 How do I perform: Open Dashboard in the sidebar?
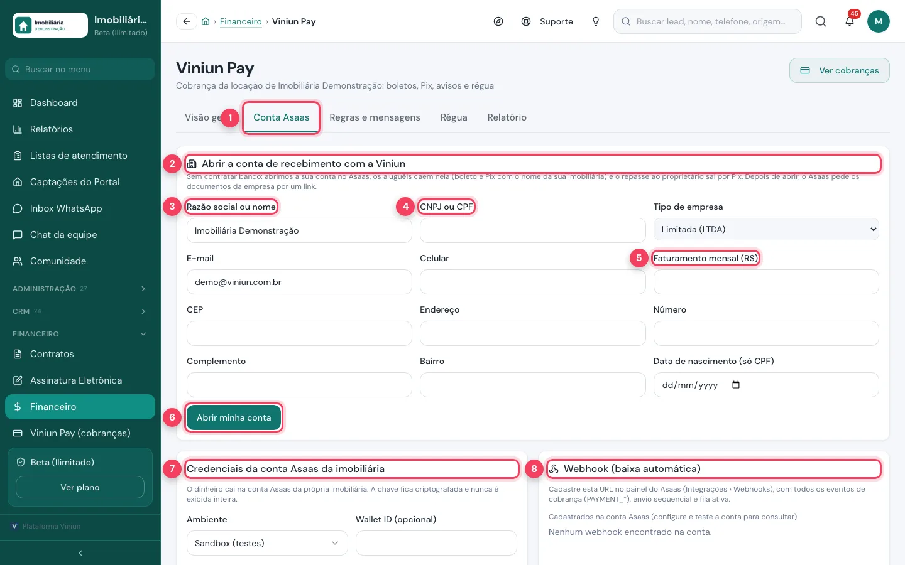(80, 103)
